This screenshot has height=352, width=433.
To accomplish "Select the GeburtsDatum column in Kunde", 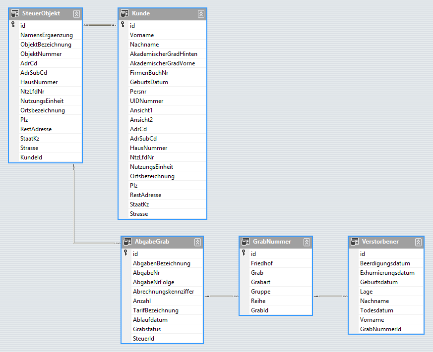I will pos(149,82).
